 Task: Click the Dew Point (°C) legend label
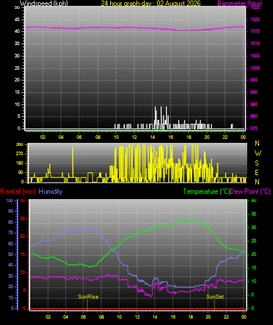[250, 191]
